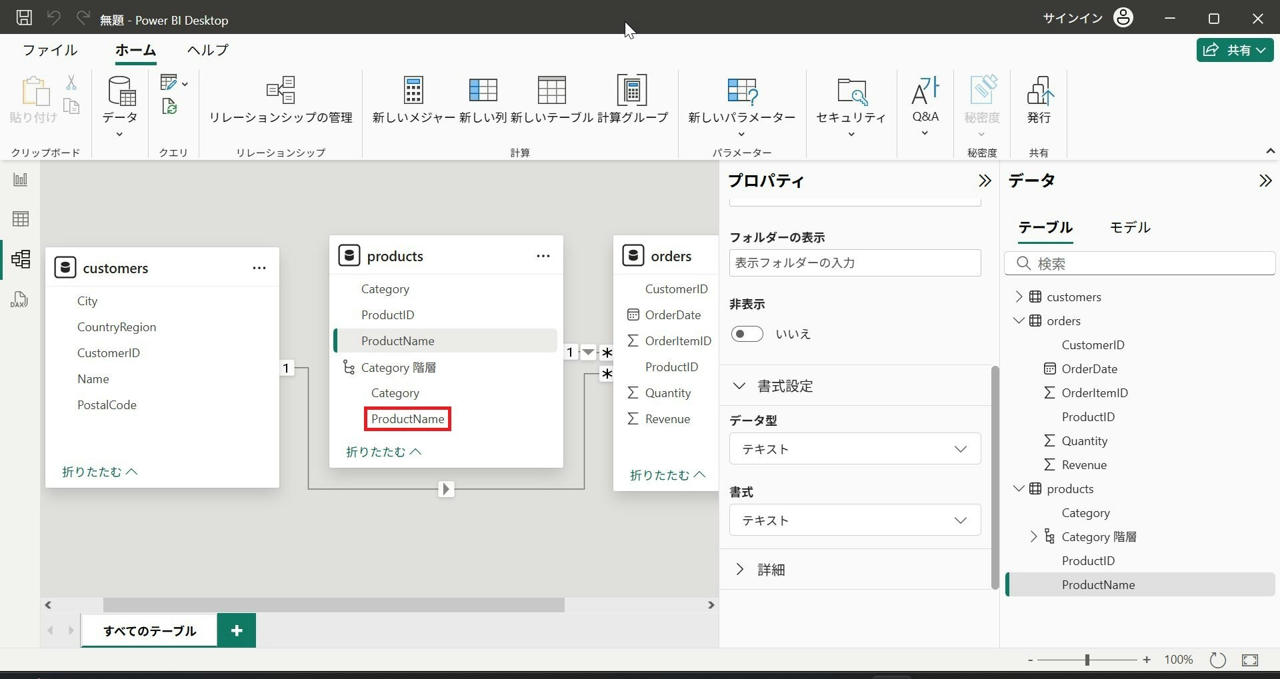Click the Properties pane vertical scrollbar

[x=995, y=478]
